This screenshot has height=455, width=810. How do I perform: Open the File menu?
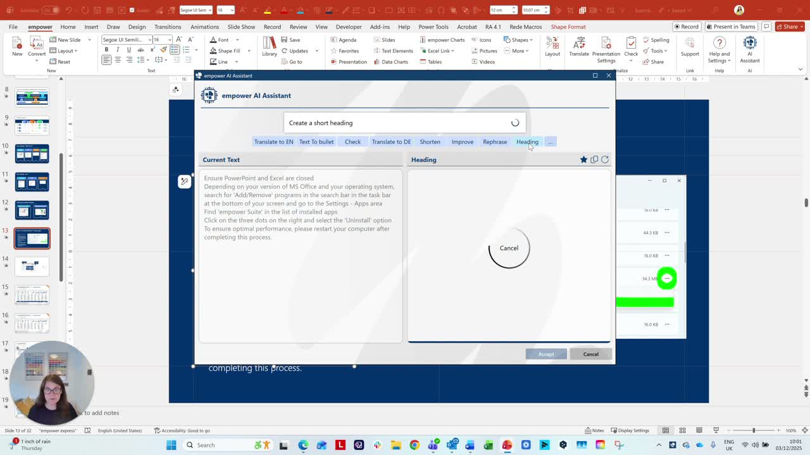[x=13, y=27]
